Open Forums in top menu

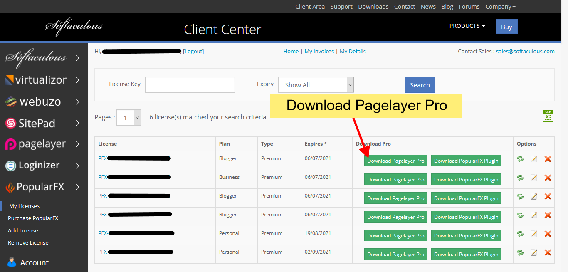tap(469, 7)
